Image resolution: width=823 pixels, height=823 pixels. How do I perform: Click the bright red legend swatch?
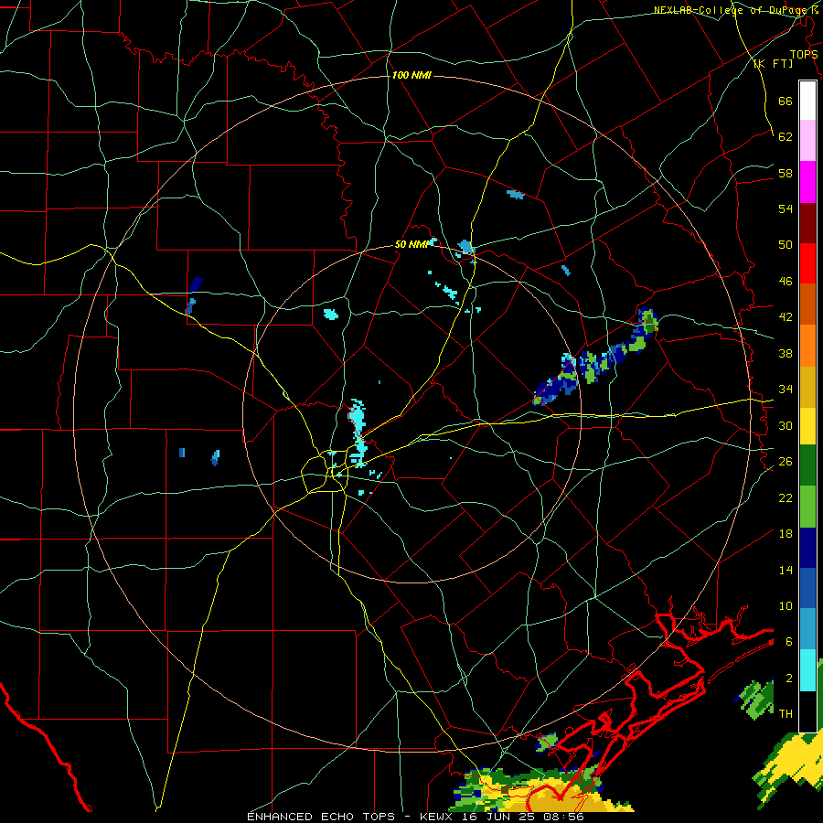807,263
